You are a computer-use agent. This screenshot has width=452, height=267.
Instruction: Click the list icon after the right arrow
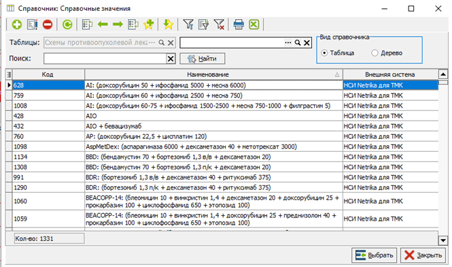click(133, 25)
